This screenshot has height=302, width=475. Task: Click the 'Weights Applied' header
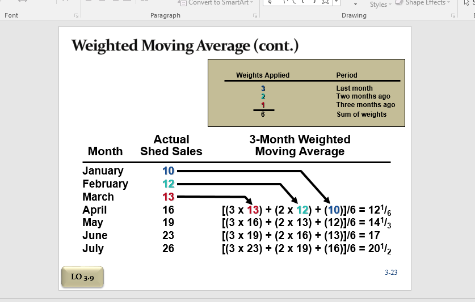point(263,75)
